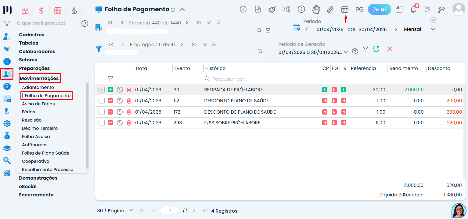
Task: Uncheck the RETIRADA DE PRÓ-LABORE row checkbox
Action: (x=102, y=90)
